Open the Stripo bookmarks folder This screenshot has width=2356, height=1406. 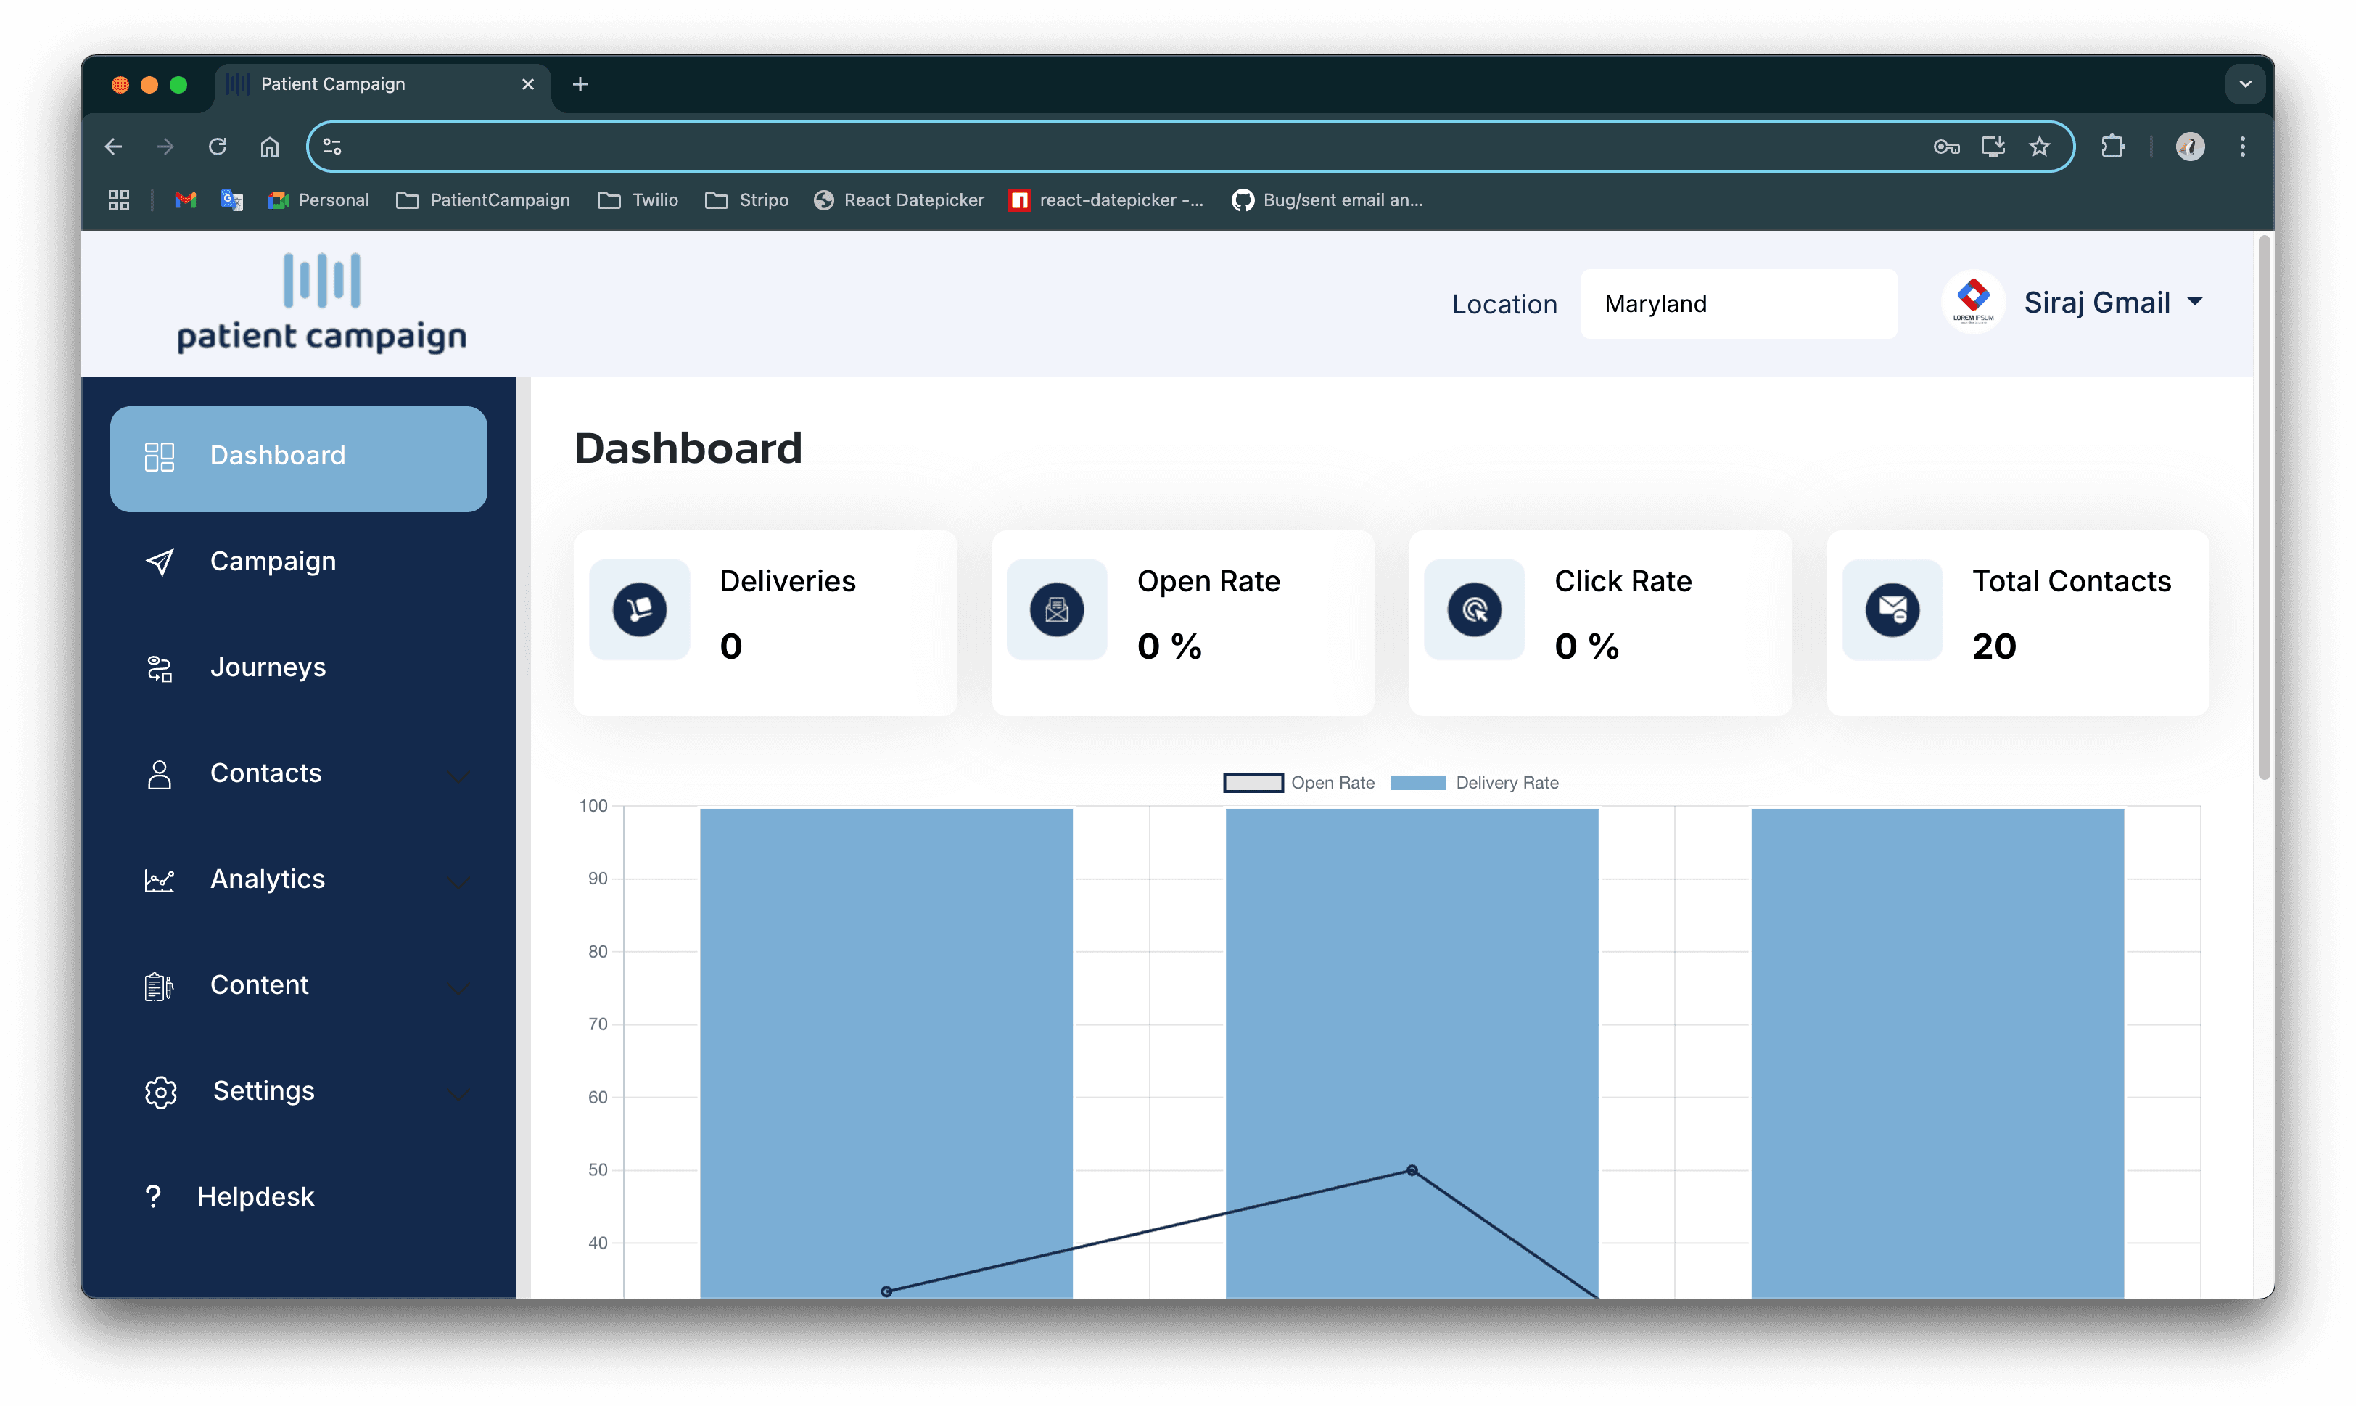click(746, 200)
